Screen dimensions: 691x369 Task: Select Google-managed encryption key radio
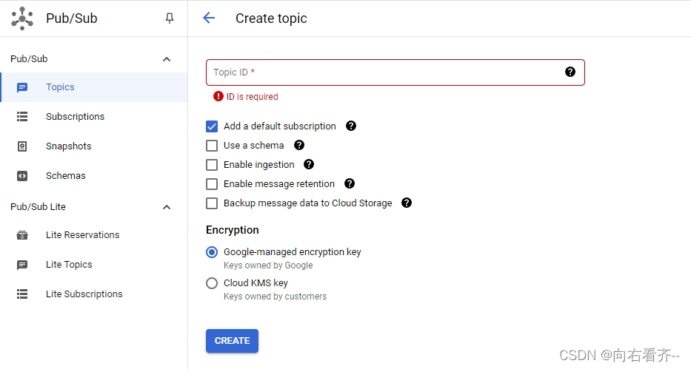[212, 252]
